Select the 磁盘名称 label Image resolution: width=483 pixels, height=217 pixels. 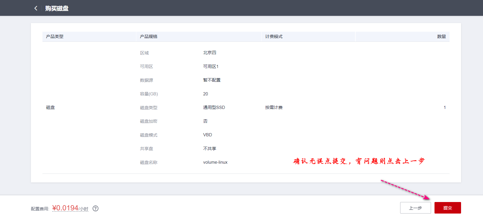[149, 162]
